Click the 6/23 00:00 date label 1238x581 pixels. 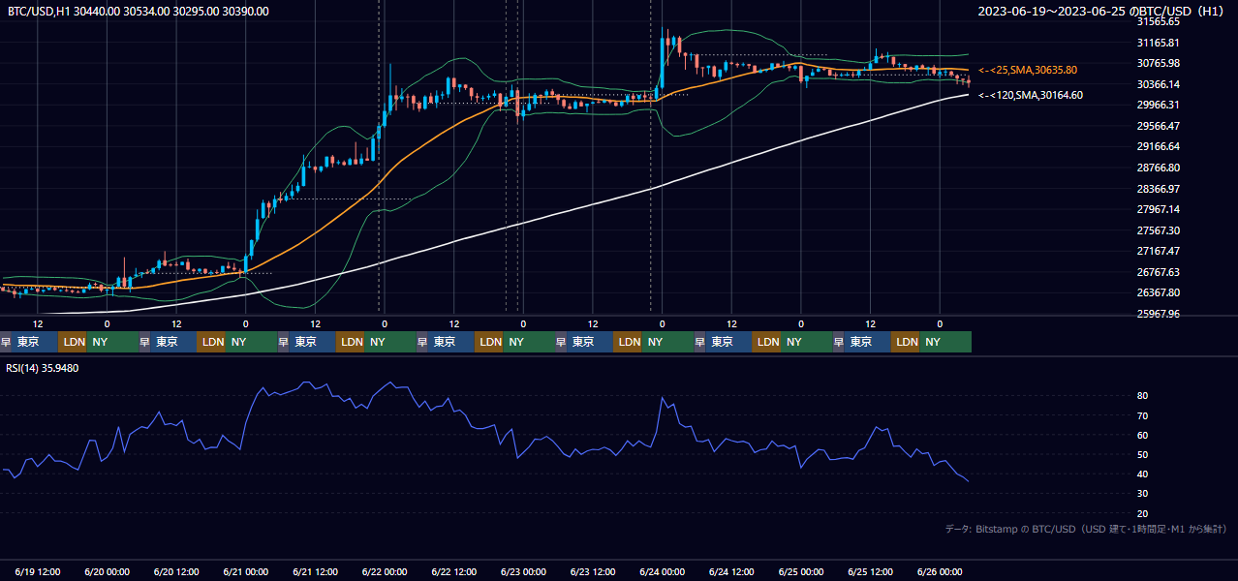click(523, 571)
